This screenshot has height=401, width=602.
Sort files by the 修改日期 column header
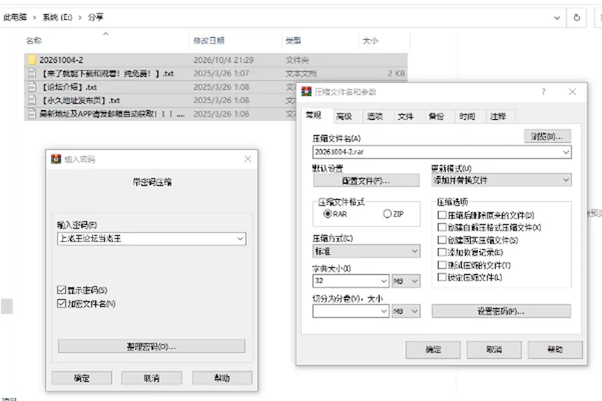pos(209,41)
